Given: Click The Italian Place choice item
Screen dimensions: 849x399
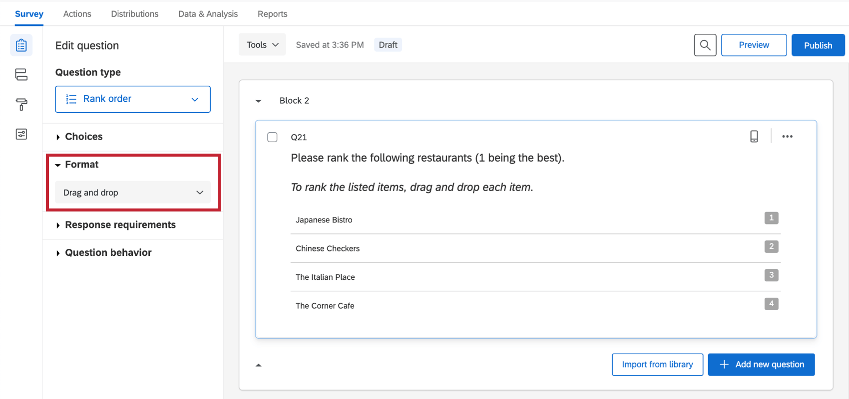Looking at the screenshot, I should pyautogui.click(x=325, y=277).
